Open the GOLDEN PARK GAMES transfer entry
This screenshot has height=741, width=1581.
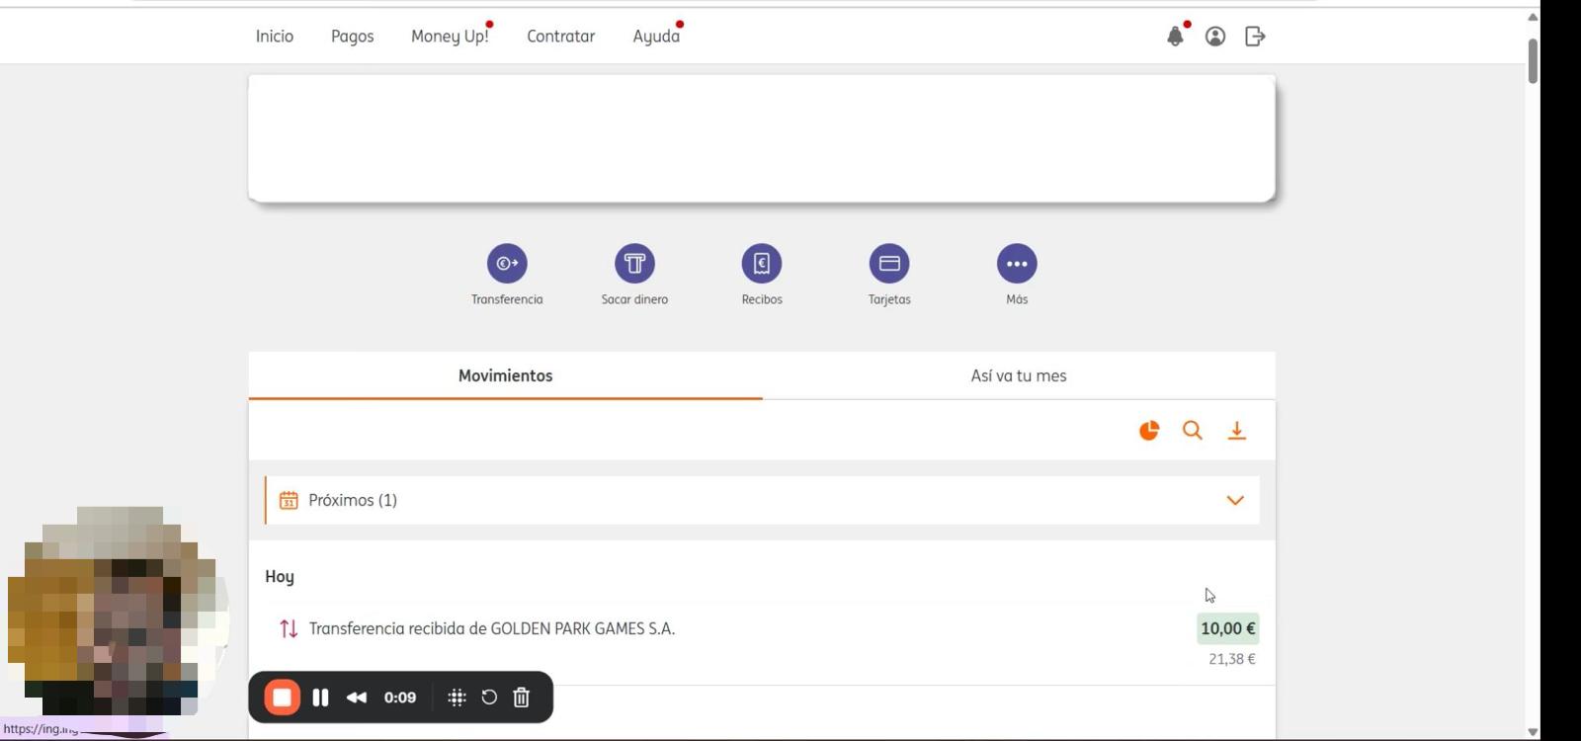(x=492, y=628)
